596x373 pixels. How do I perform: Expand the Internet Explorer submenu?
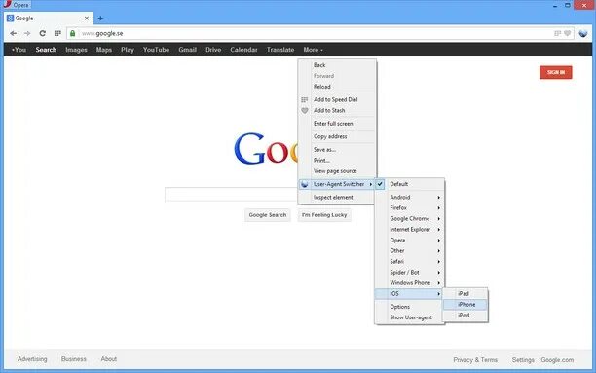click(409, 229)
